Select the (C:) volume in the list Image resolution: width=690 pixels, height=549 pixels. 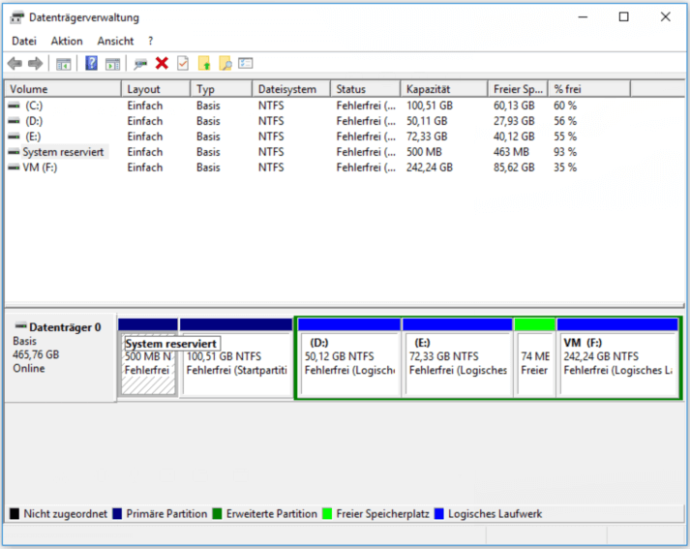click(34, 106)
